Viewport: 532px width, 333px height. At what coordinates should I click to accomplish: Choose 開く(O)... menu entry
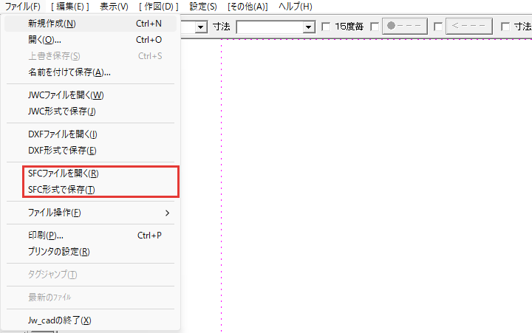(x=90, y=40)
